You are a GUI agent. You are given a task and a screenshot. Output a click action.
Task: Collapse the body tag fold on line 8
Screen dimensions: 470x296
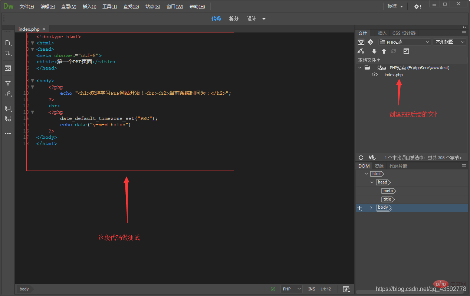click(32, 81)
